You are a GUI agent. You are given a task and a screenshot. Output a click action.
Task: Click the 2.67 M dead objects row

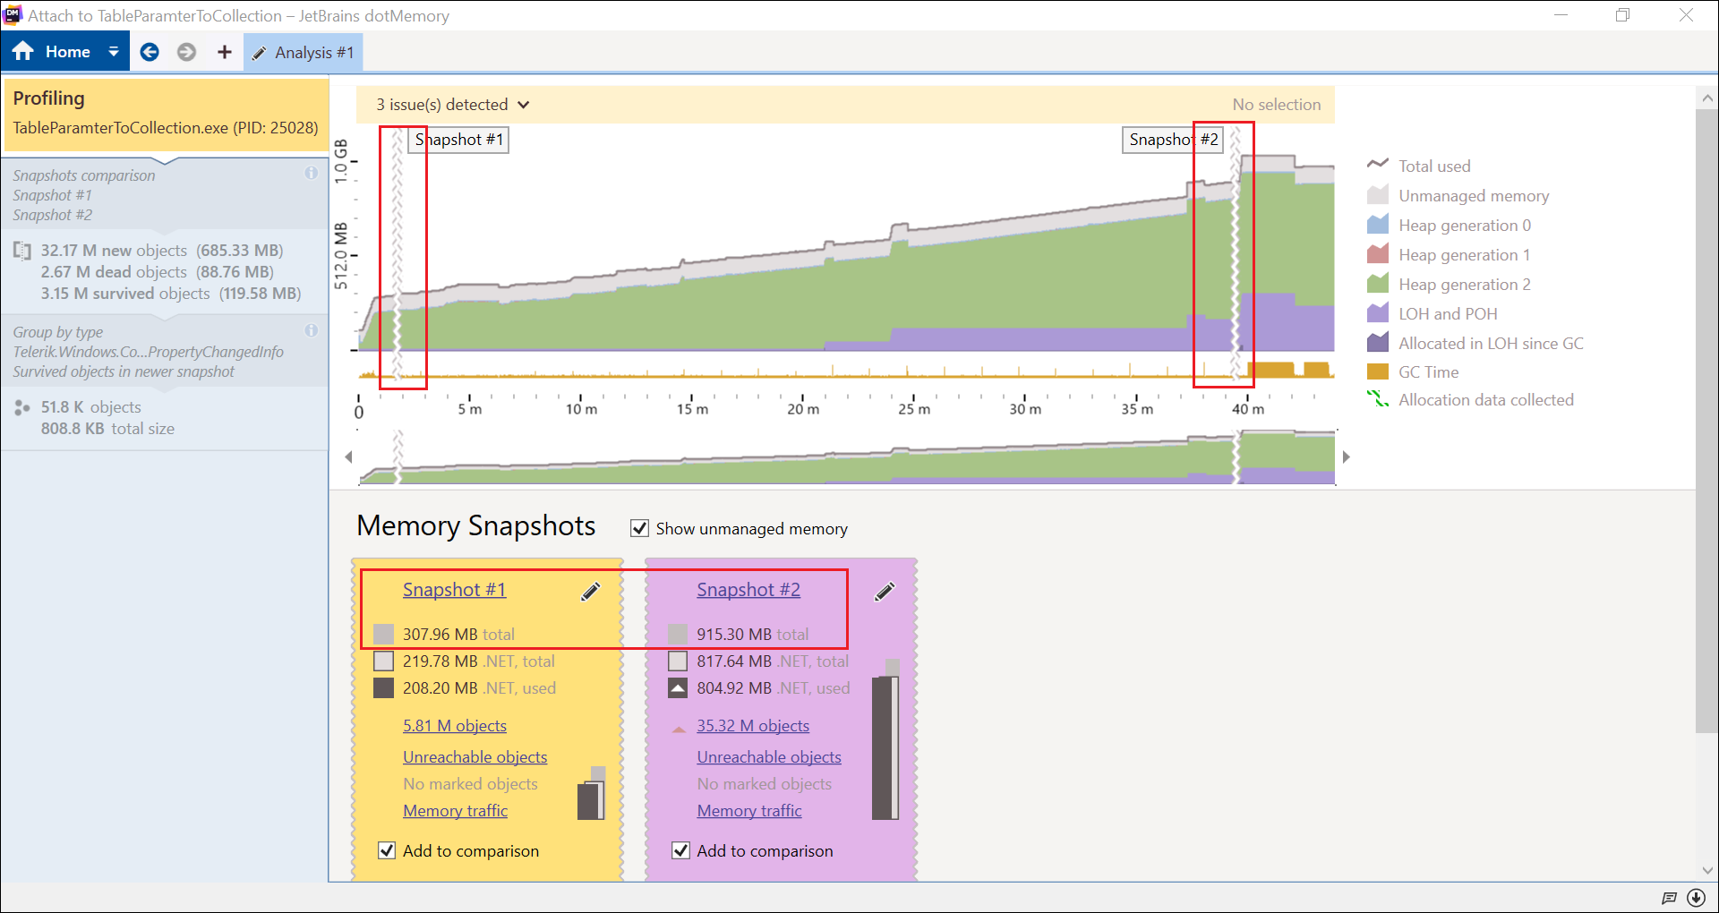pos(157,272)
